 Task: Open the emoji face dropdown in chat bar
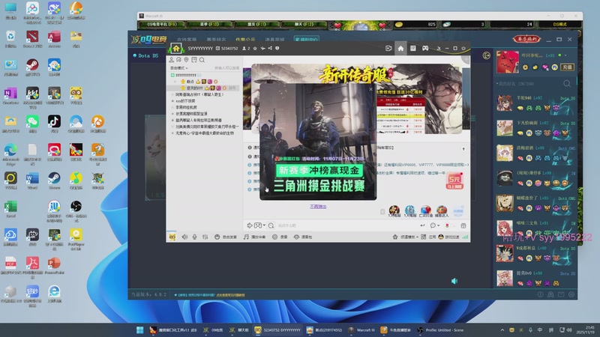coord(259,226)
